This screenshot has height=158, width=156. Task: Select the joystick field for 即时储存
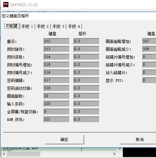pyautogui.click(x=86, y=49)
